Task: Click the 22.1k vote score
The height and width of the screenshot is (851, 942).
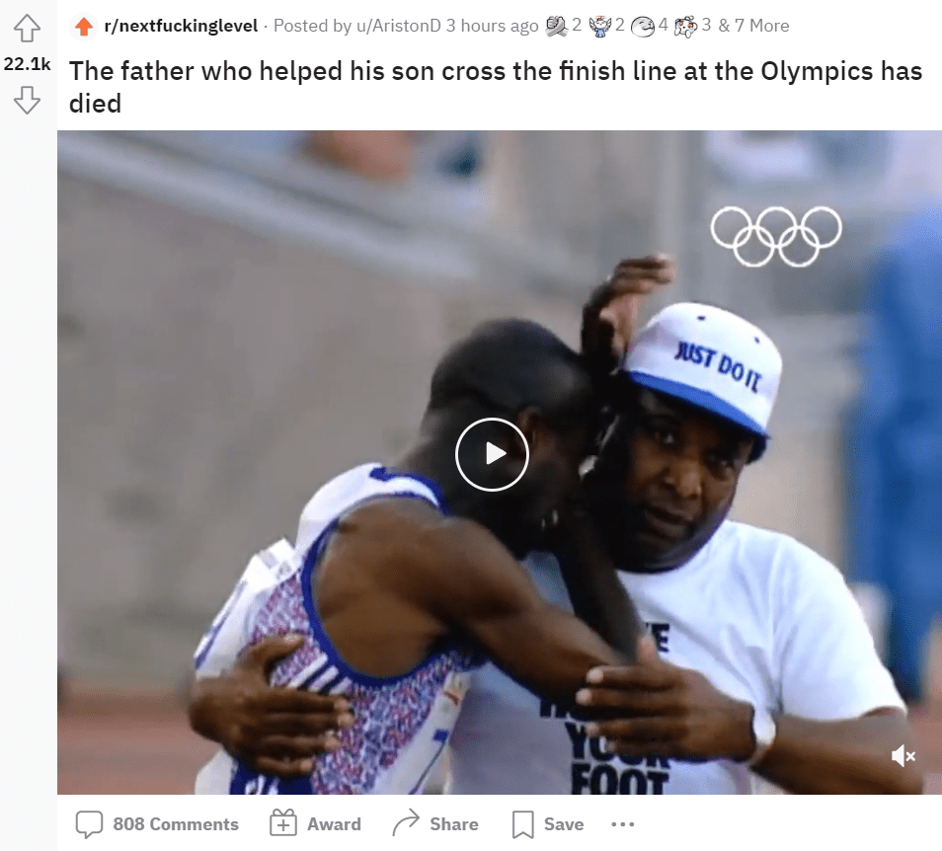Action: pyautogui.click(x=27, y=63)
